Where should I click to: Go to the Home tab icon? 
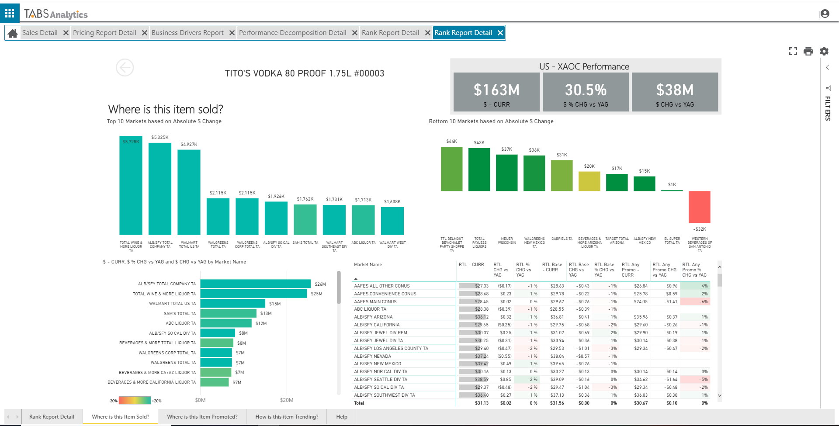pyautogui.click(x=13, y=33)
